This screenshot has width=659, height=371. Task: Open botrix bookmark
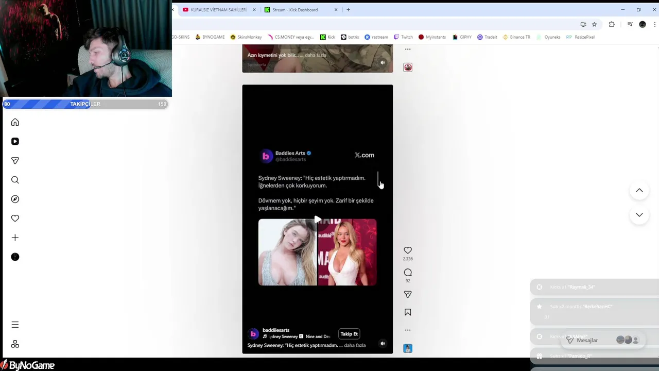[350, 37]
